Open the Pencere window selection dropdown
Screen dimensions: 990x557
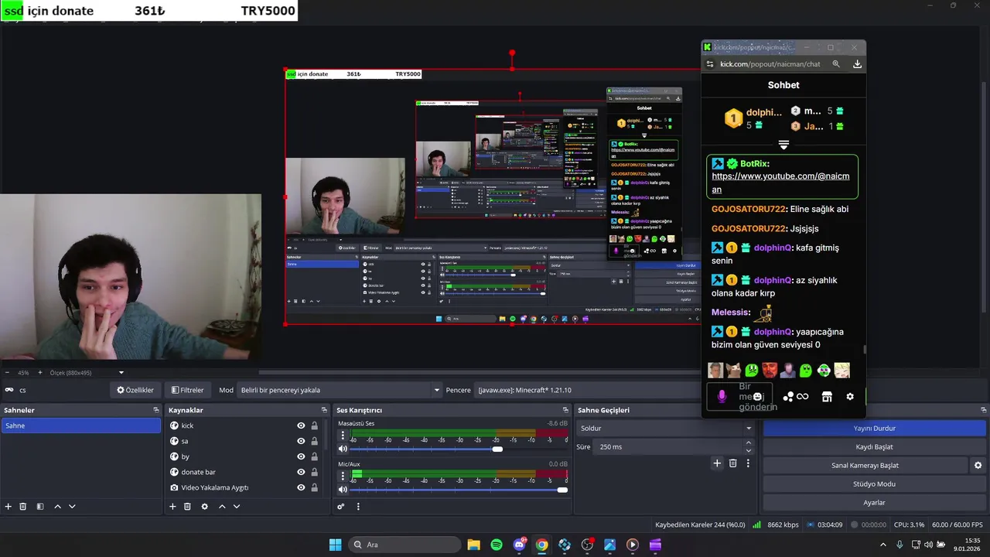588,390
